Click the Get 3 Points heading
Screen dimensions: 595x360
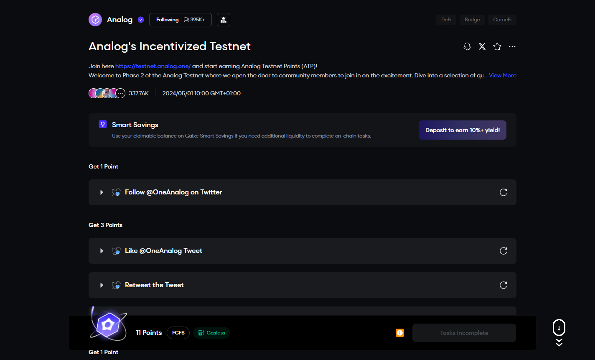tap(105, 225)
